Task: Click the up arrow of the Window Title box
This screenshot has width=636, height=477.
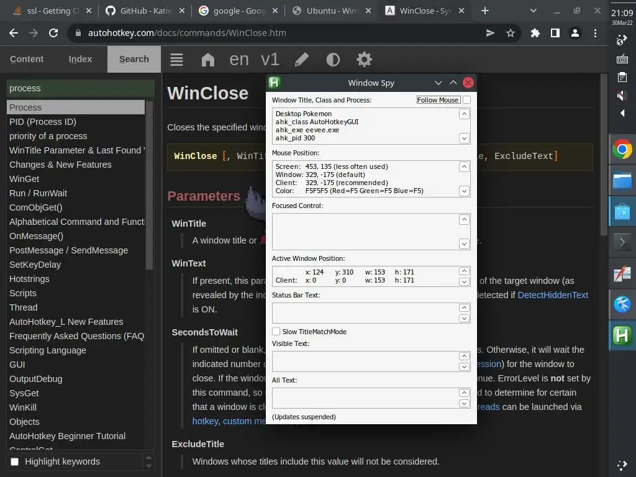Action: (x=465, y=114)
